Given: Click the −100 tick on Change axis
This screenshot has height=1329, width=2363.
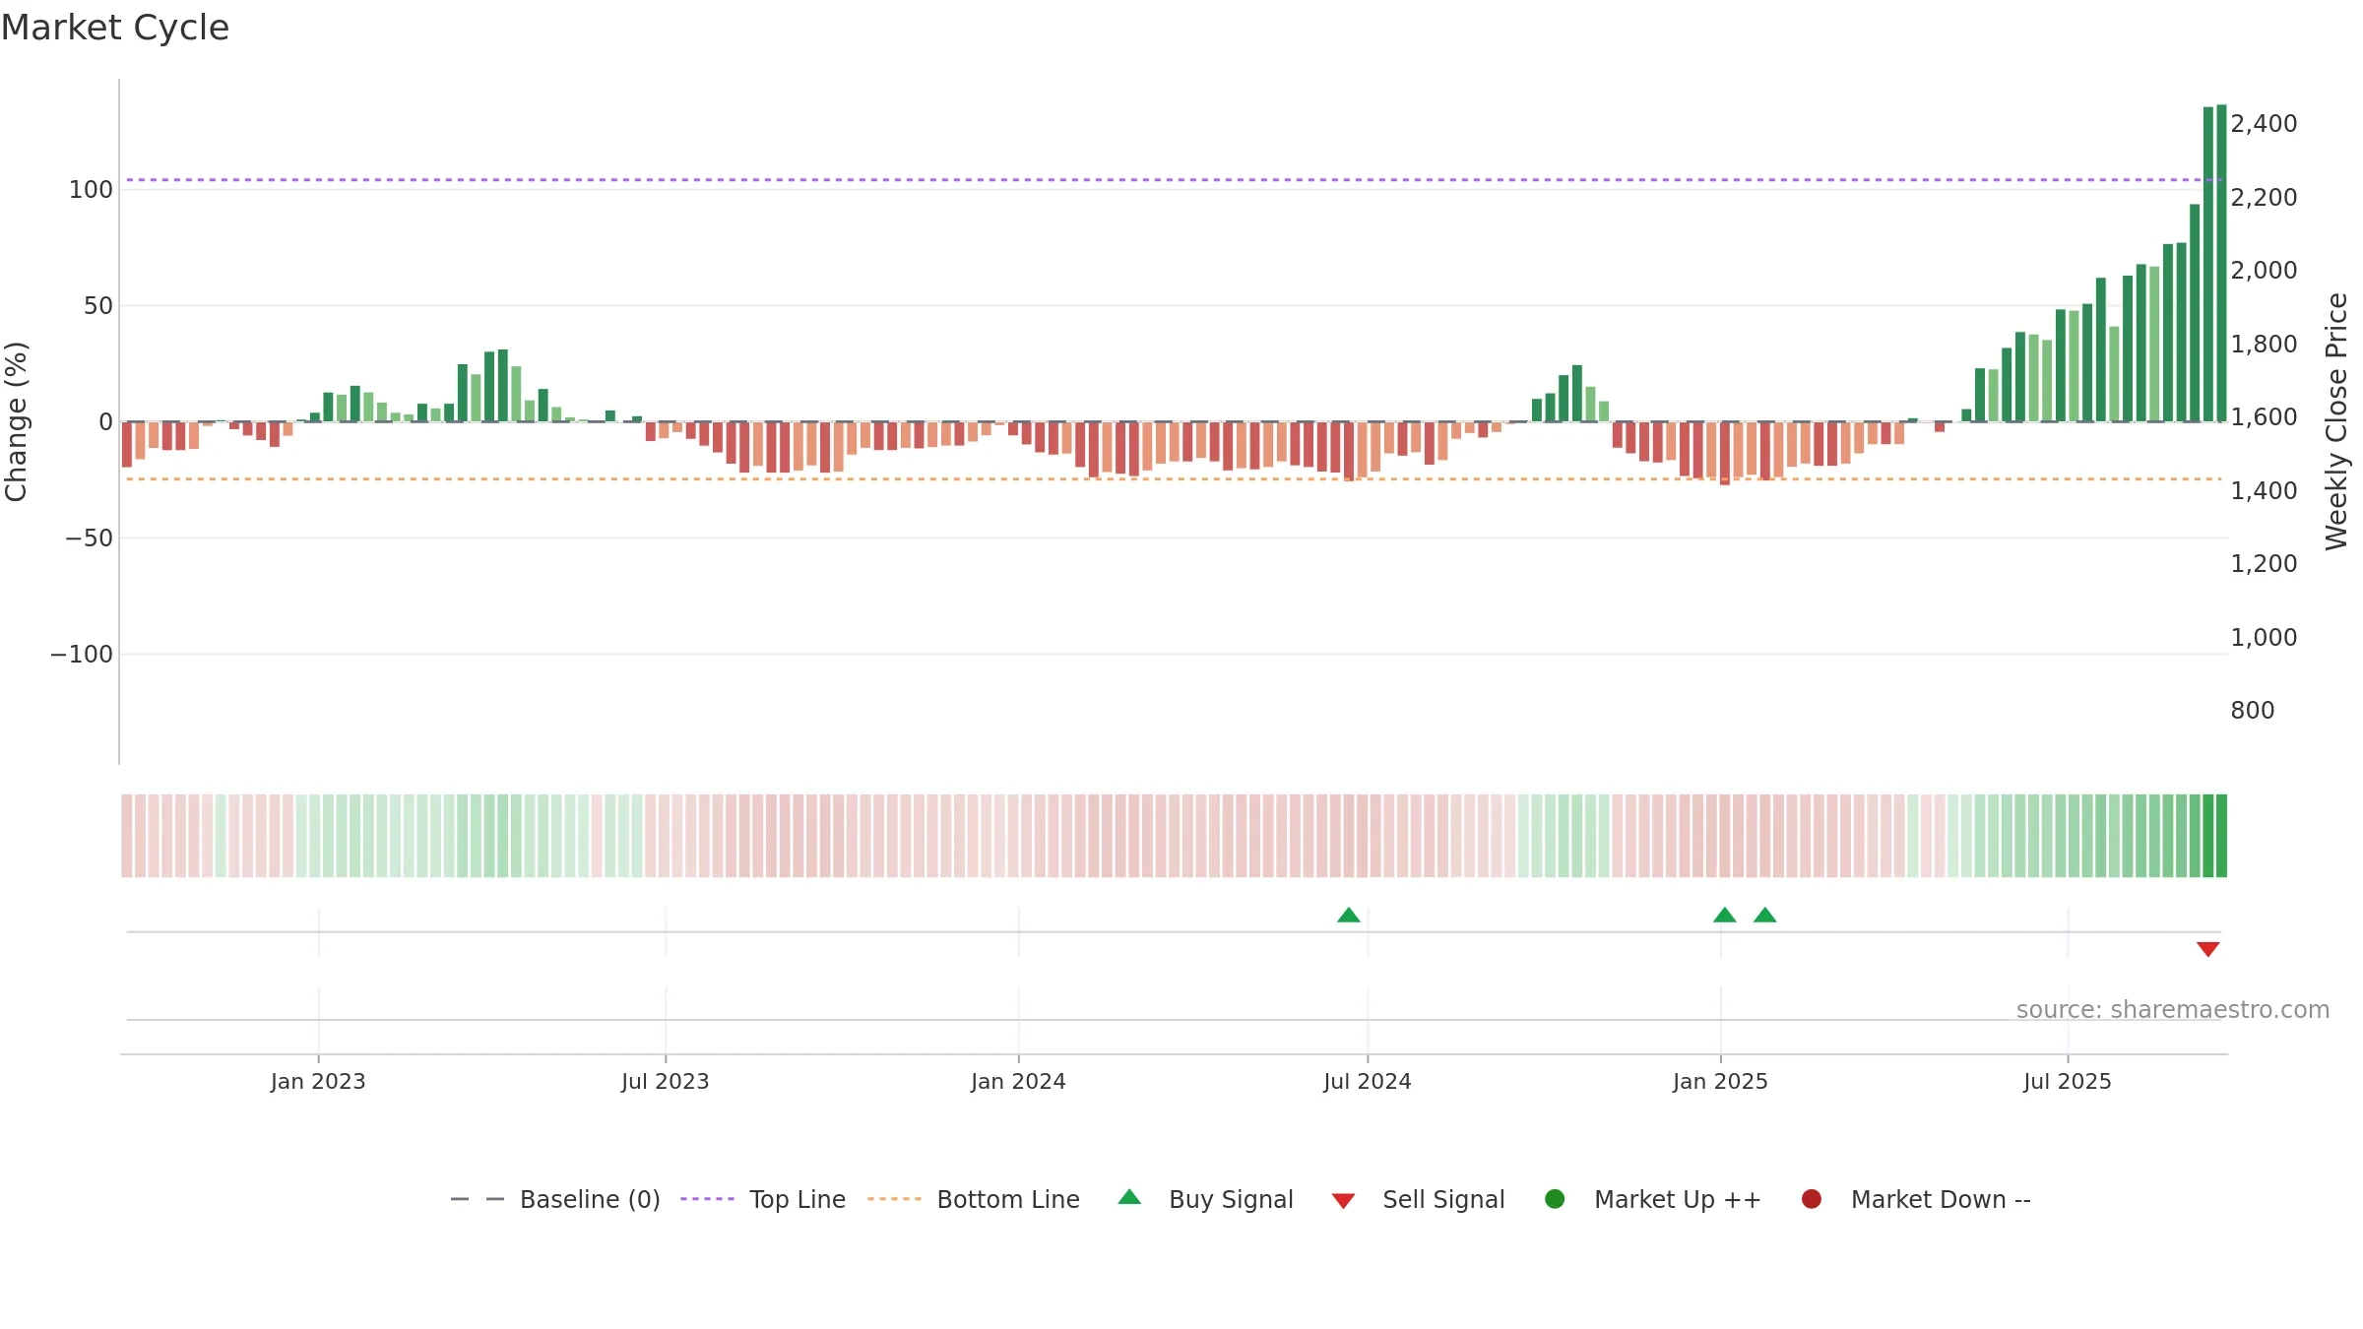Looking at the screenshot, I should tap(82, 655).
